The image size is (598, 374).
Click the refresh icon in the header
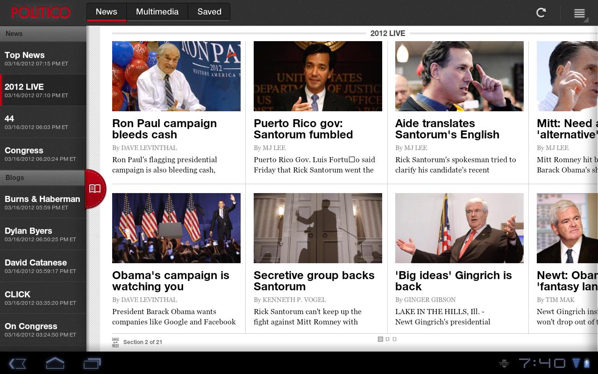coord(541,13)
